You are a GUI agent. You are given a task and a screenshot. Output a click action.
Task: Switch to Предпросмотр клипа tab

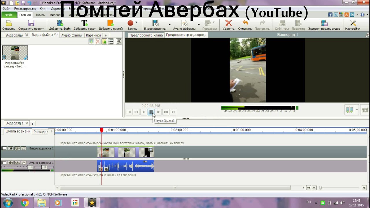[146, 35]
